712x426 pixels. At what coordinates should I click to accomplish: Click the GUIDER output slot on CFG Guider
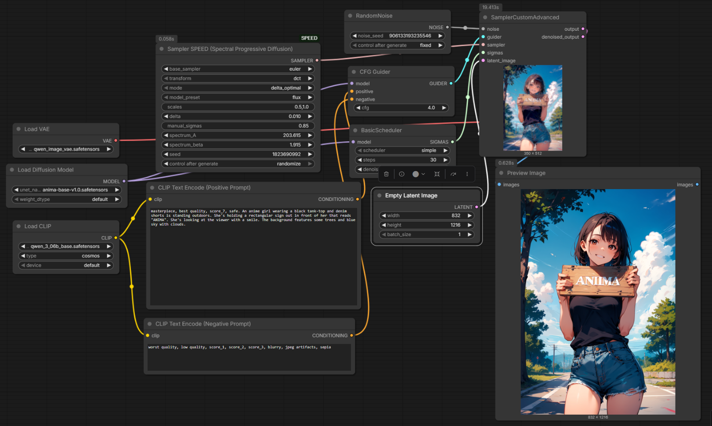[x=451, y=83]
